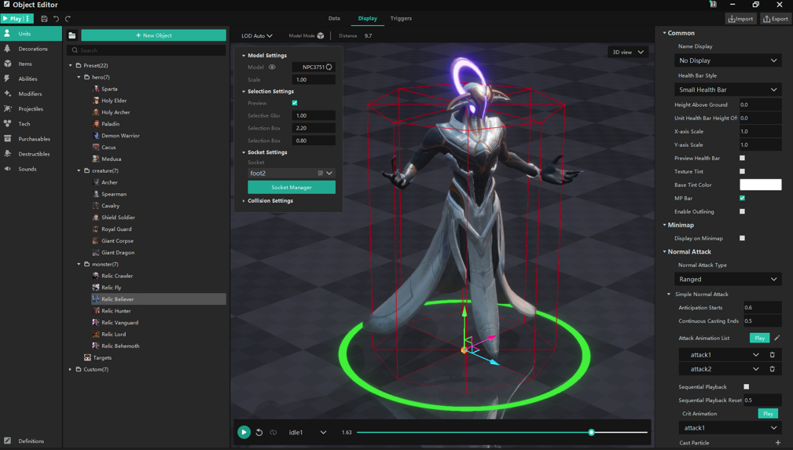Enable the Texture Tint checkbox

coord(743,171)
